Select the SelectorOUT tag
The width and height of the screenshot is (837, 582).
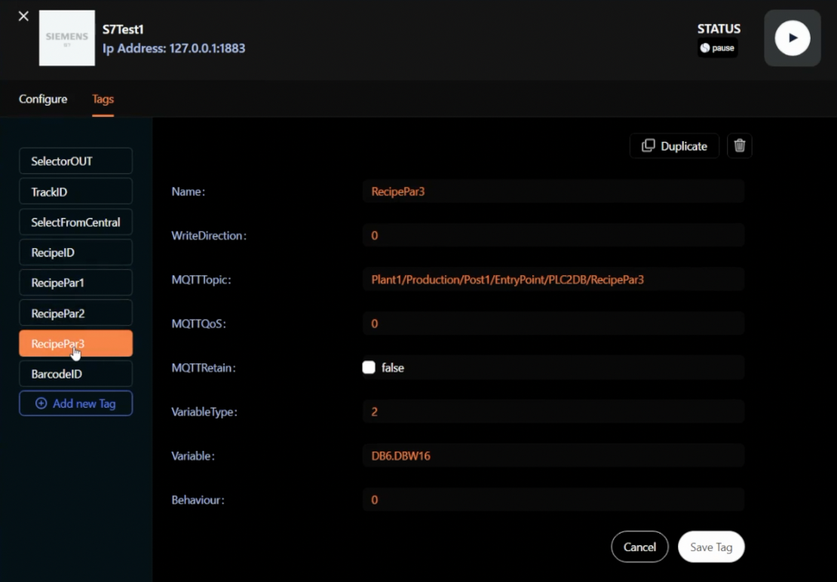click(x=75, y=161)
